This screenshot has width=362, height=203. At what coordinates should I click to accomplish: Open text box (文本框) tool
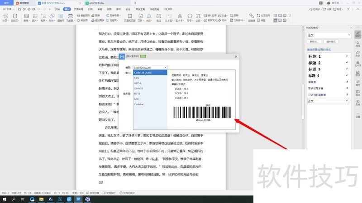click(x=169, y=18)
